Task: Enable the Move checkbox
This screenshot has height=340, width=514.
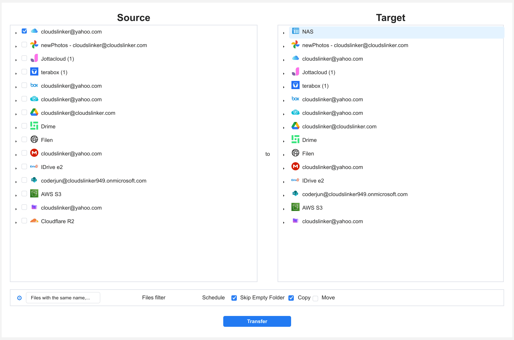Action: pyautogui.click(x=316, y=298)
